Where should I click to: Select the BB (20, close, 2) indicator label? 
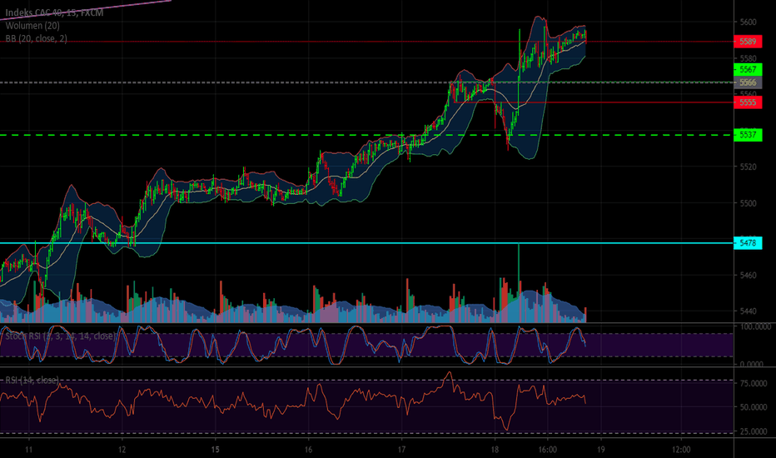pyautogui.click(x=36, y=38)
